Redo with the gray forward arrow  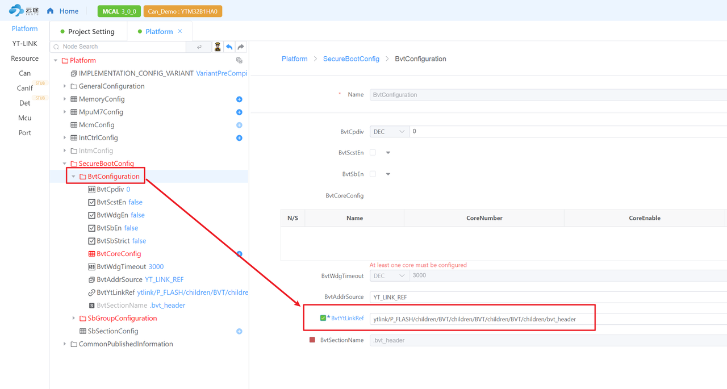click(241, 47)
